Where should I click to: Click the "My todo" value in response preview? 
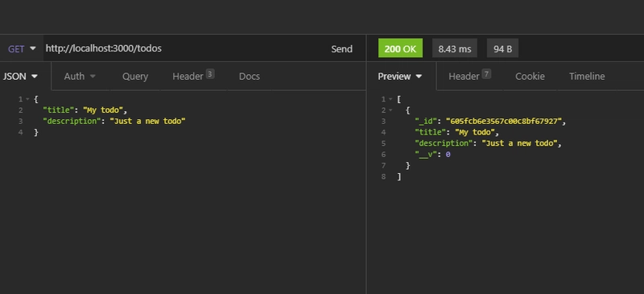474,132
